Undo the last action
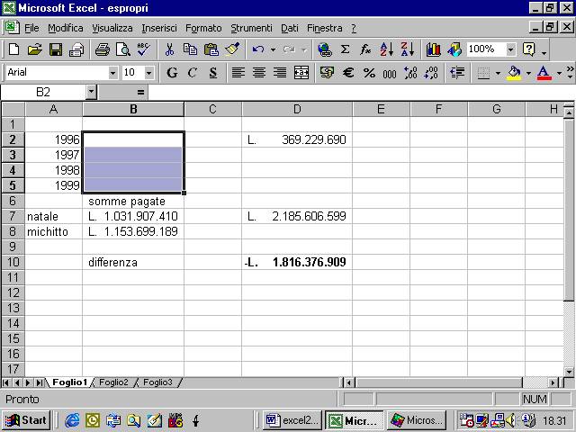 point(258,49)
